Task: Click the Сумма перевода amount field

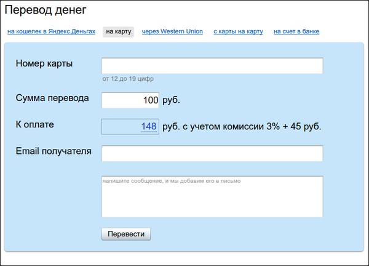Action: click(x=130, y=100)
